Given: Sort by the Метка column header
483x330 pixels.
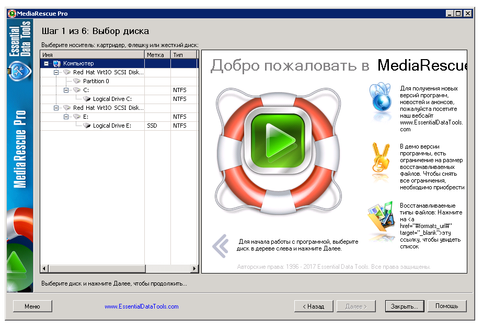Looking at the screenshot, I should tap(157, 55).
